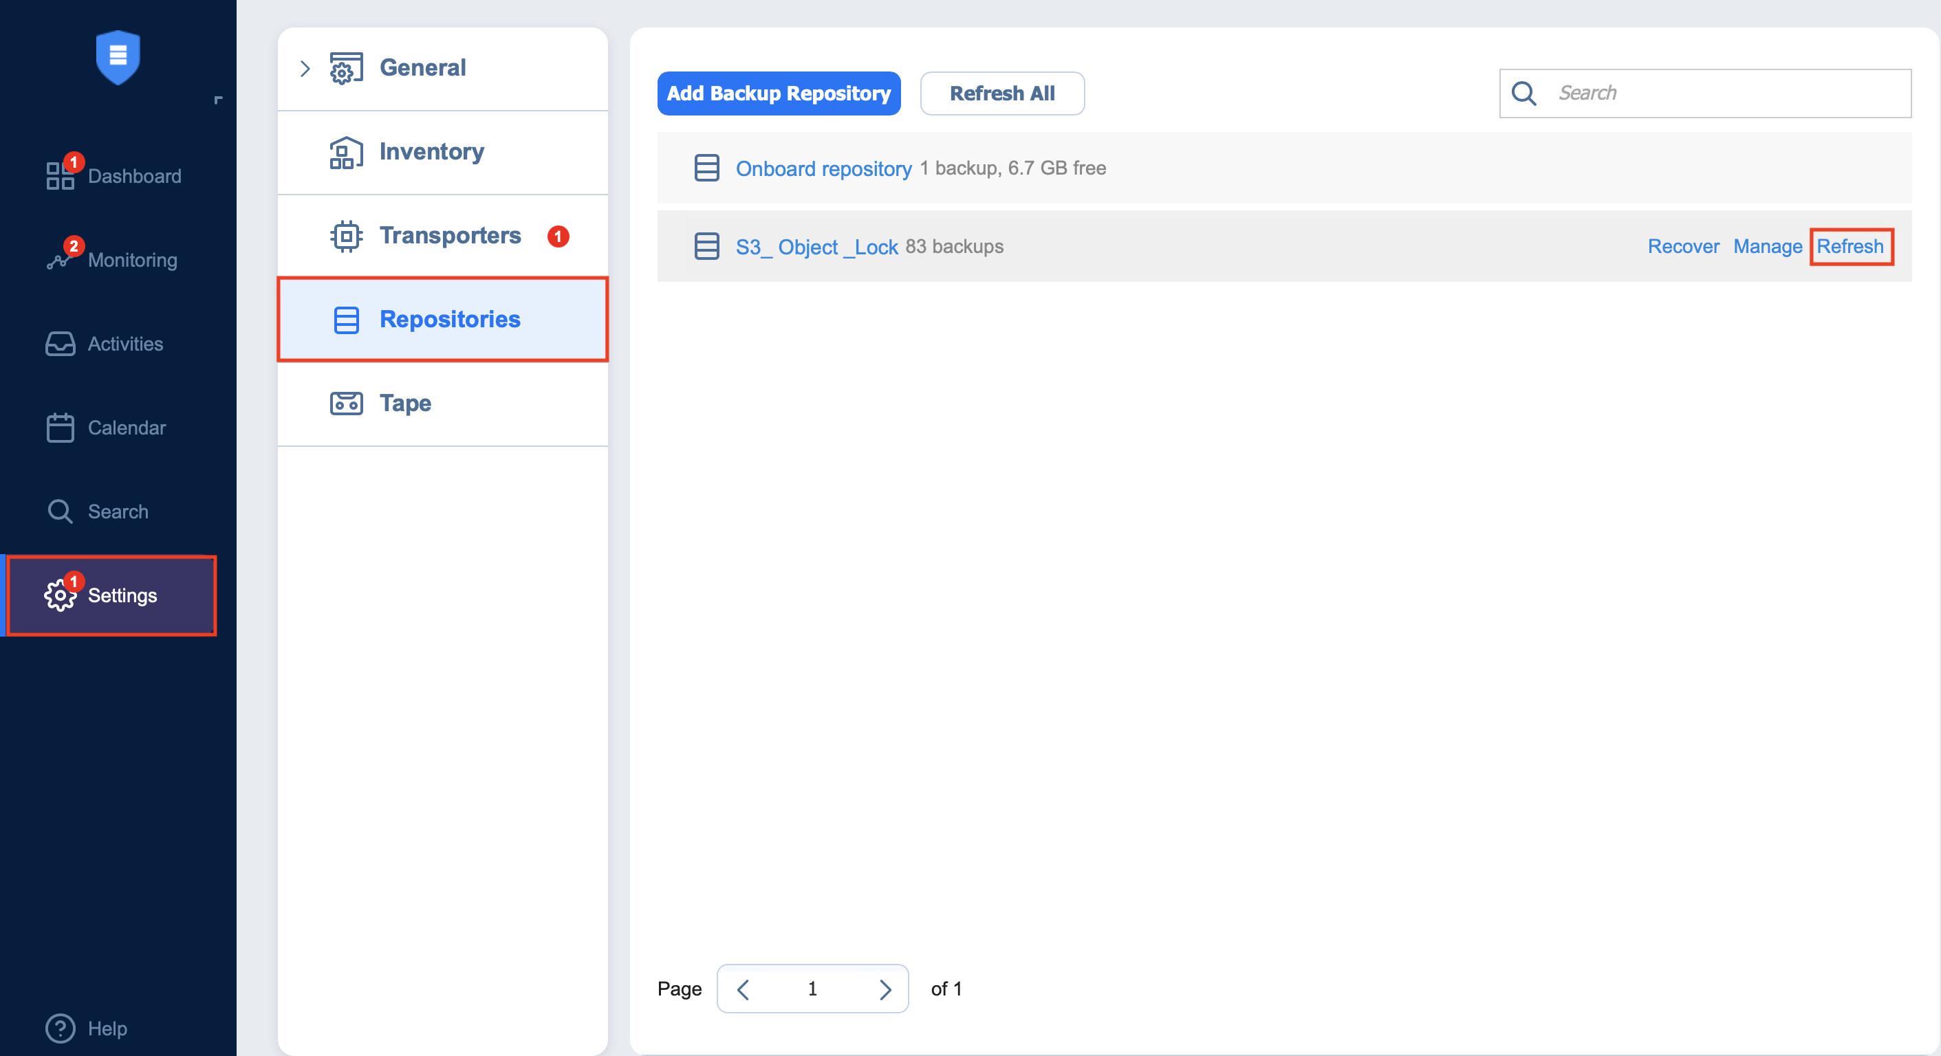Click Add Backup Repository button
This screenshot has width=1941, height=1056.
[779, 93]
